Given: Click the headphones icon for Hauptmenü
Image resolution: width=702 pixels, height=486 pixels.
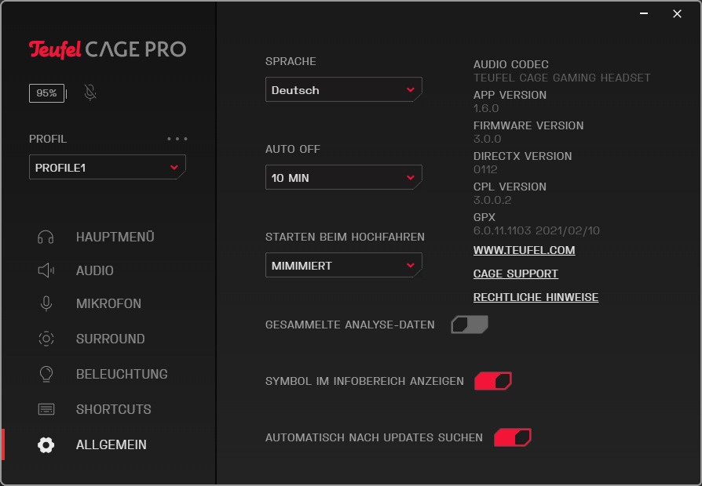Looking at the screenshot, I should [x=46, y=237].
